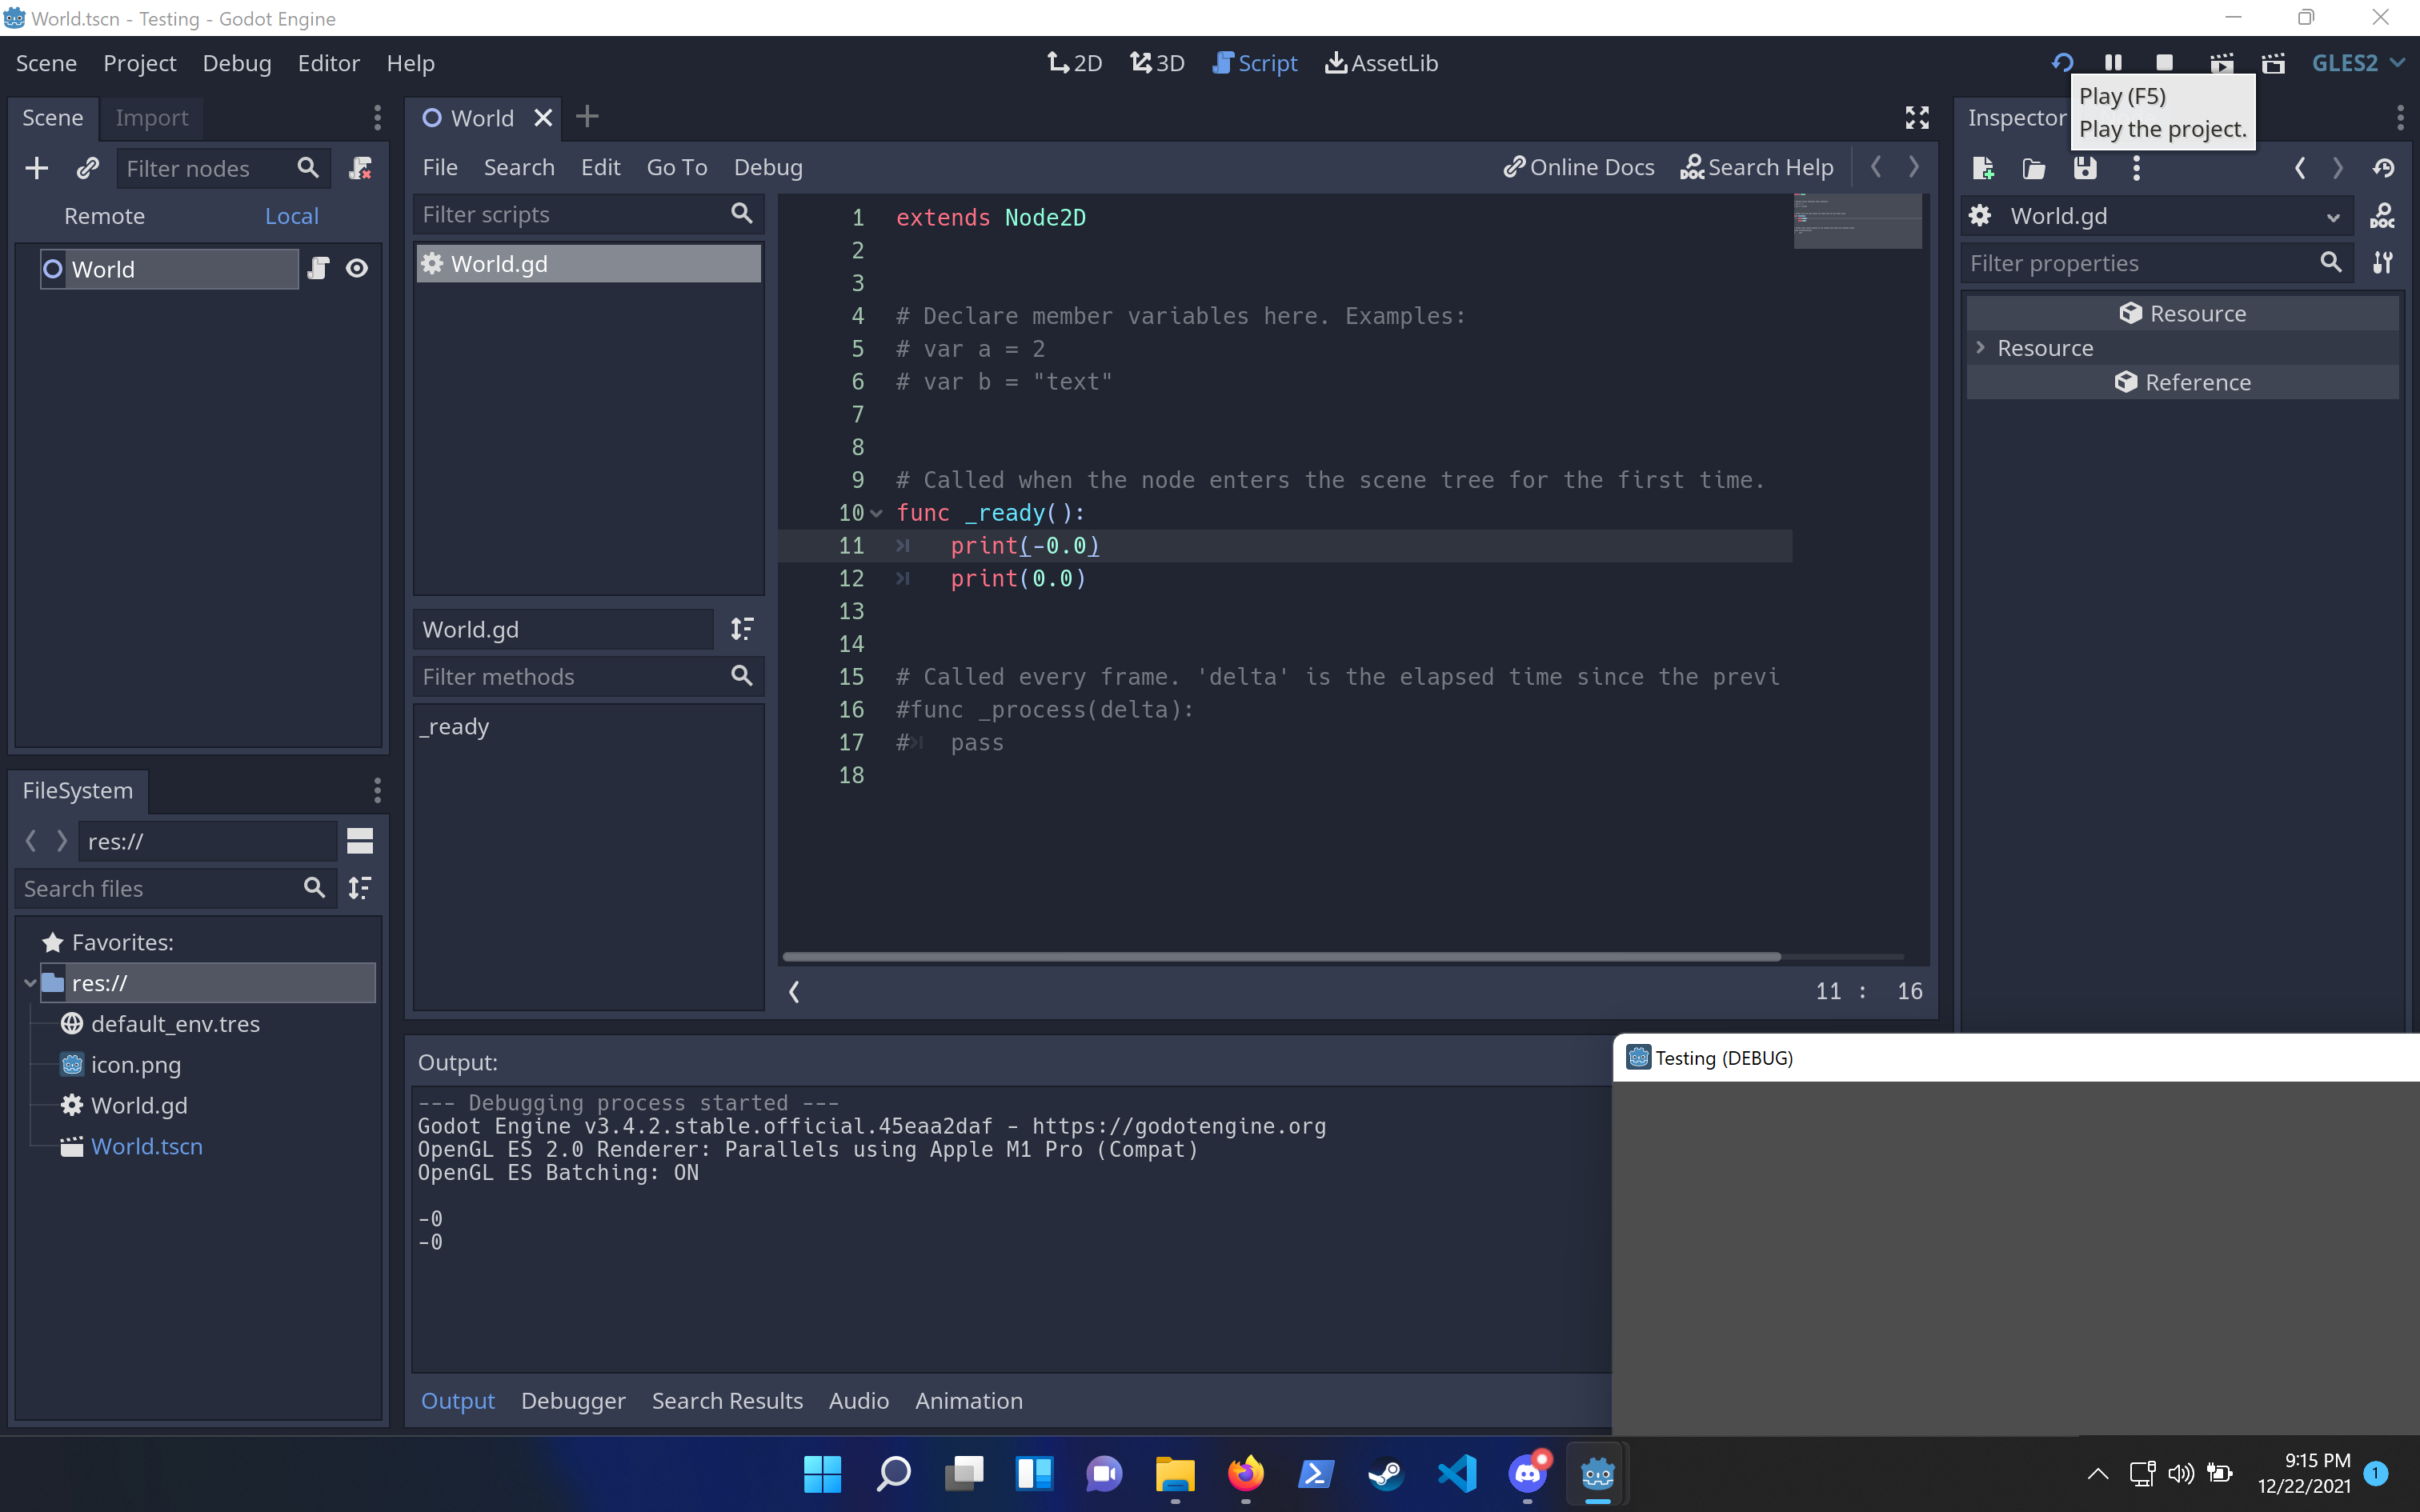This screenshot has width=2420, height=1512.
Task: Open documentation for World.gd object
Action: click(2383, 216)
